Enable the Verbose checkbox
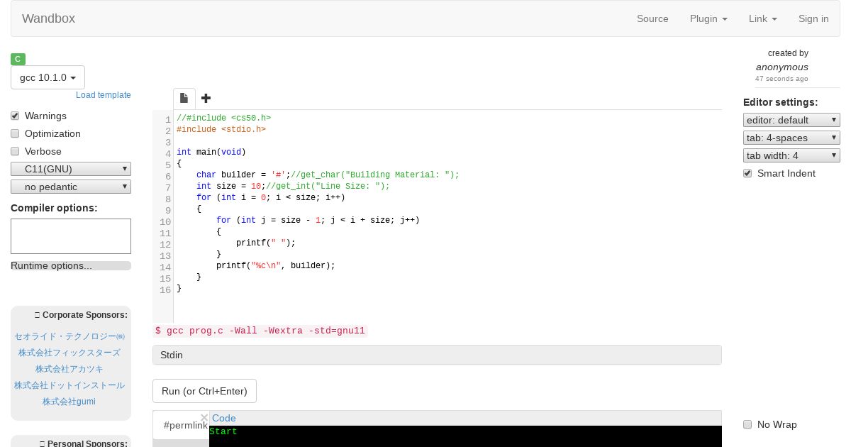851x447 pixels. point(15,151)
